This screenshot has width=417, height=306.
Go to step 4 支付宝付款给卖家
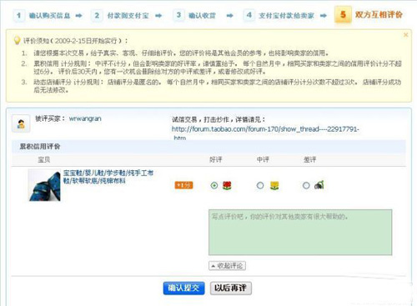coord(279,15)
